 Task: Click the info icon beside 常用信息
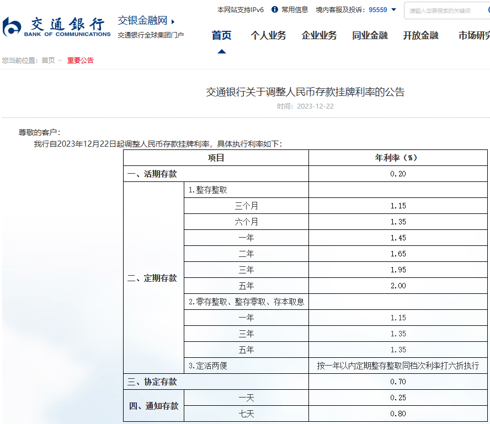pyautogui.click(x=275, y=10)
